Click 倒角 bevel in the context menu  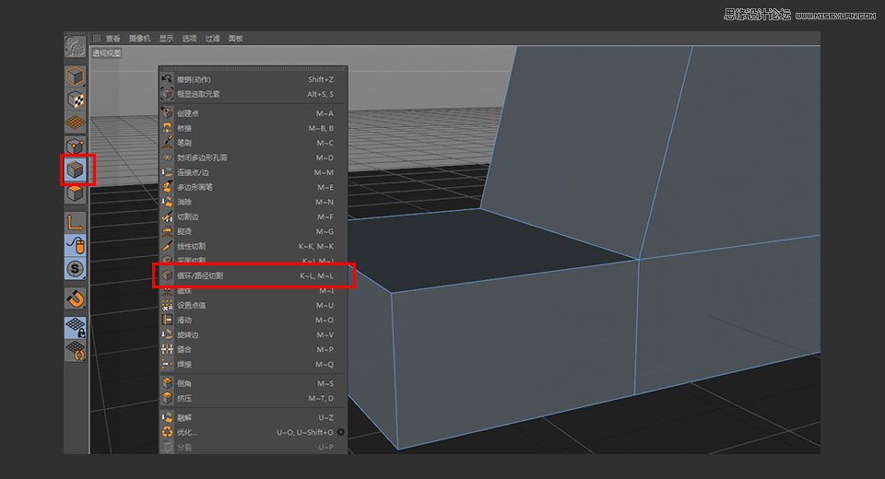click(x=184, y=383)
